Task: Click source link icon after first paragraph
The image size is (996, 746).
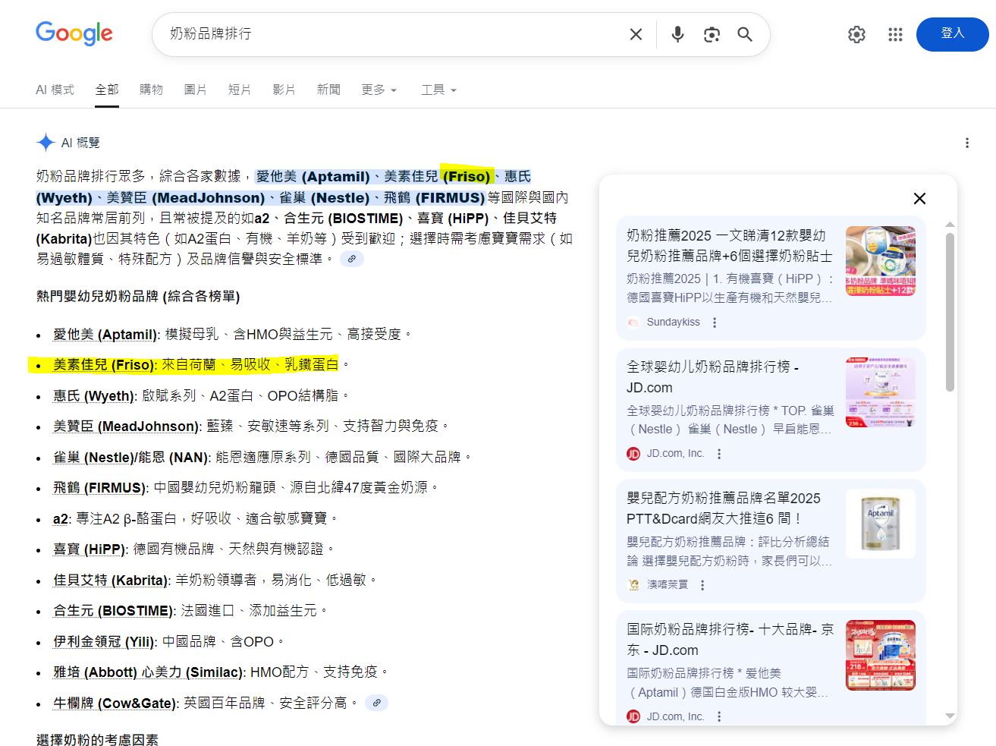Action: (x=351, y=259)
